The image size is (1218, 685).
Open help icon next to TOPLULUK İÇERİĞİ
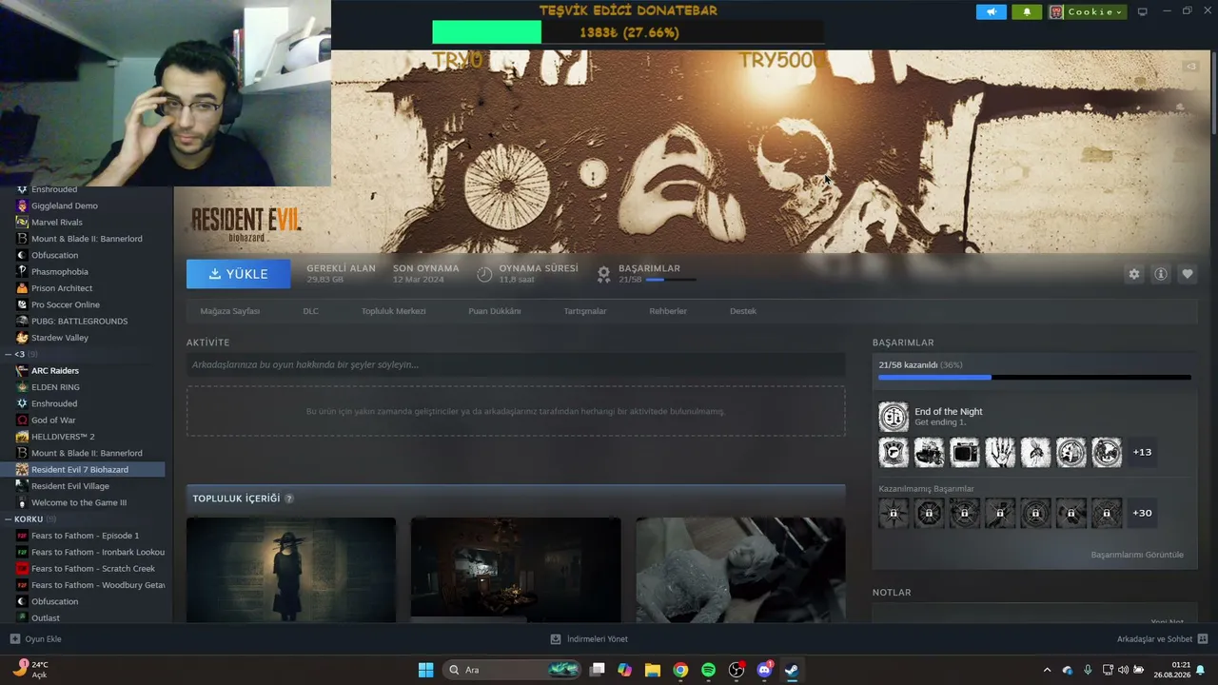tap(289, 499)
